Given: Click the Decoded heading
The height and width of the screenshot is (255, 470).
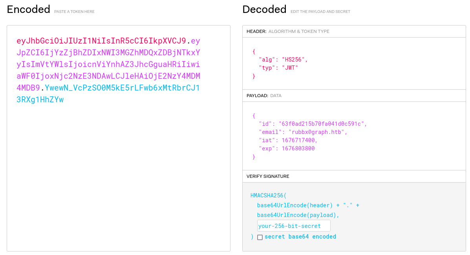Looking at the screenshot, I should [x=264, y=9].
